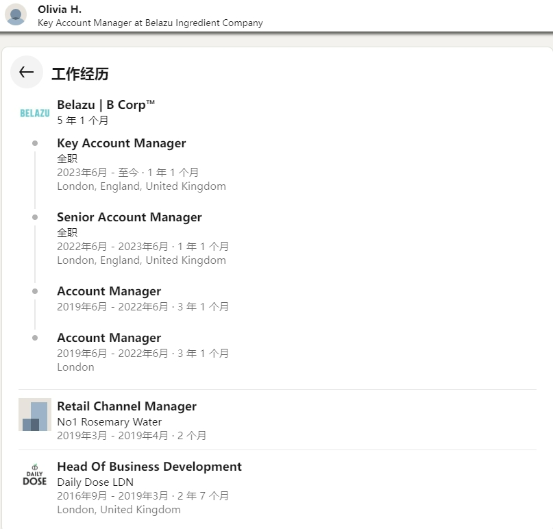Image resolution: width=553 pixels, height=529 pixels.
Task: Select the Key Account Manager timeline bullet
Action: coord(35,143)
